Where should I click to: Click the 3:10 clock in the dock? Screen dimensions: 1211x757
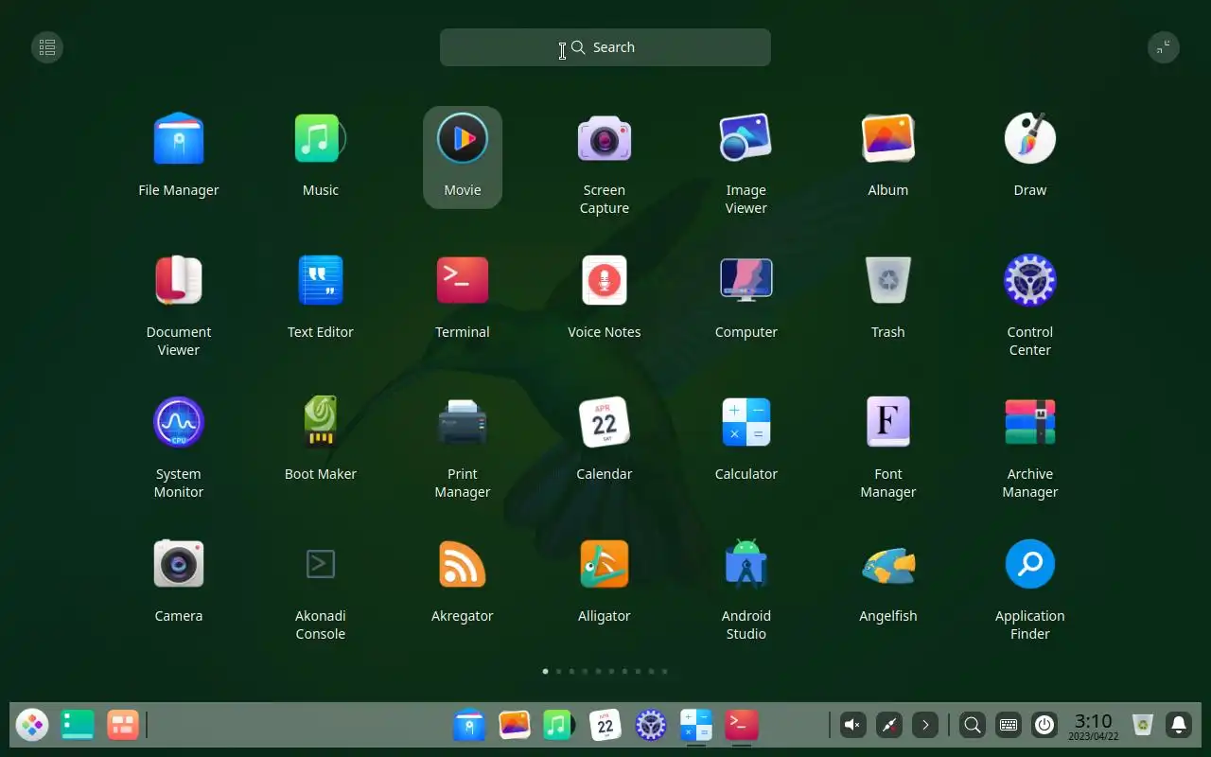[1094, 726]
